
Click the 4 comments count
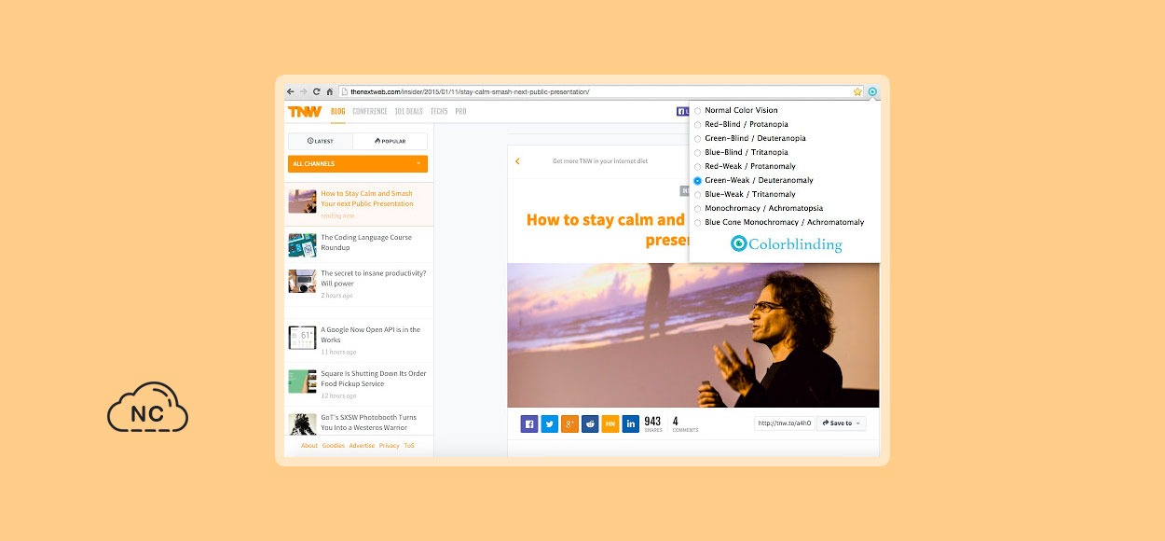pos(684,424)
